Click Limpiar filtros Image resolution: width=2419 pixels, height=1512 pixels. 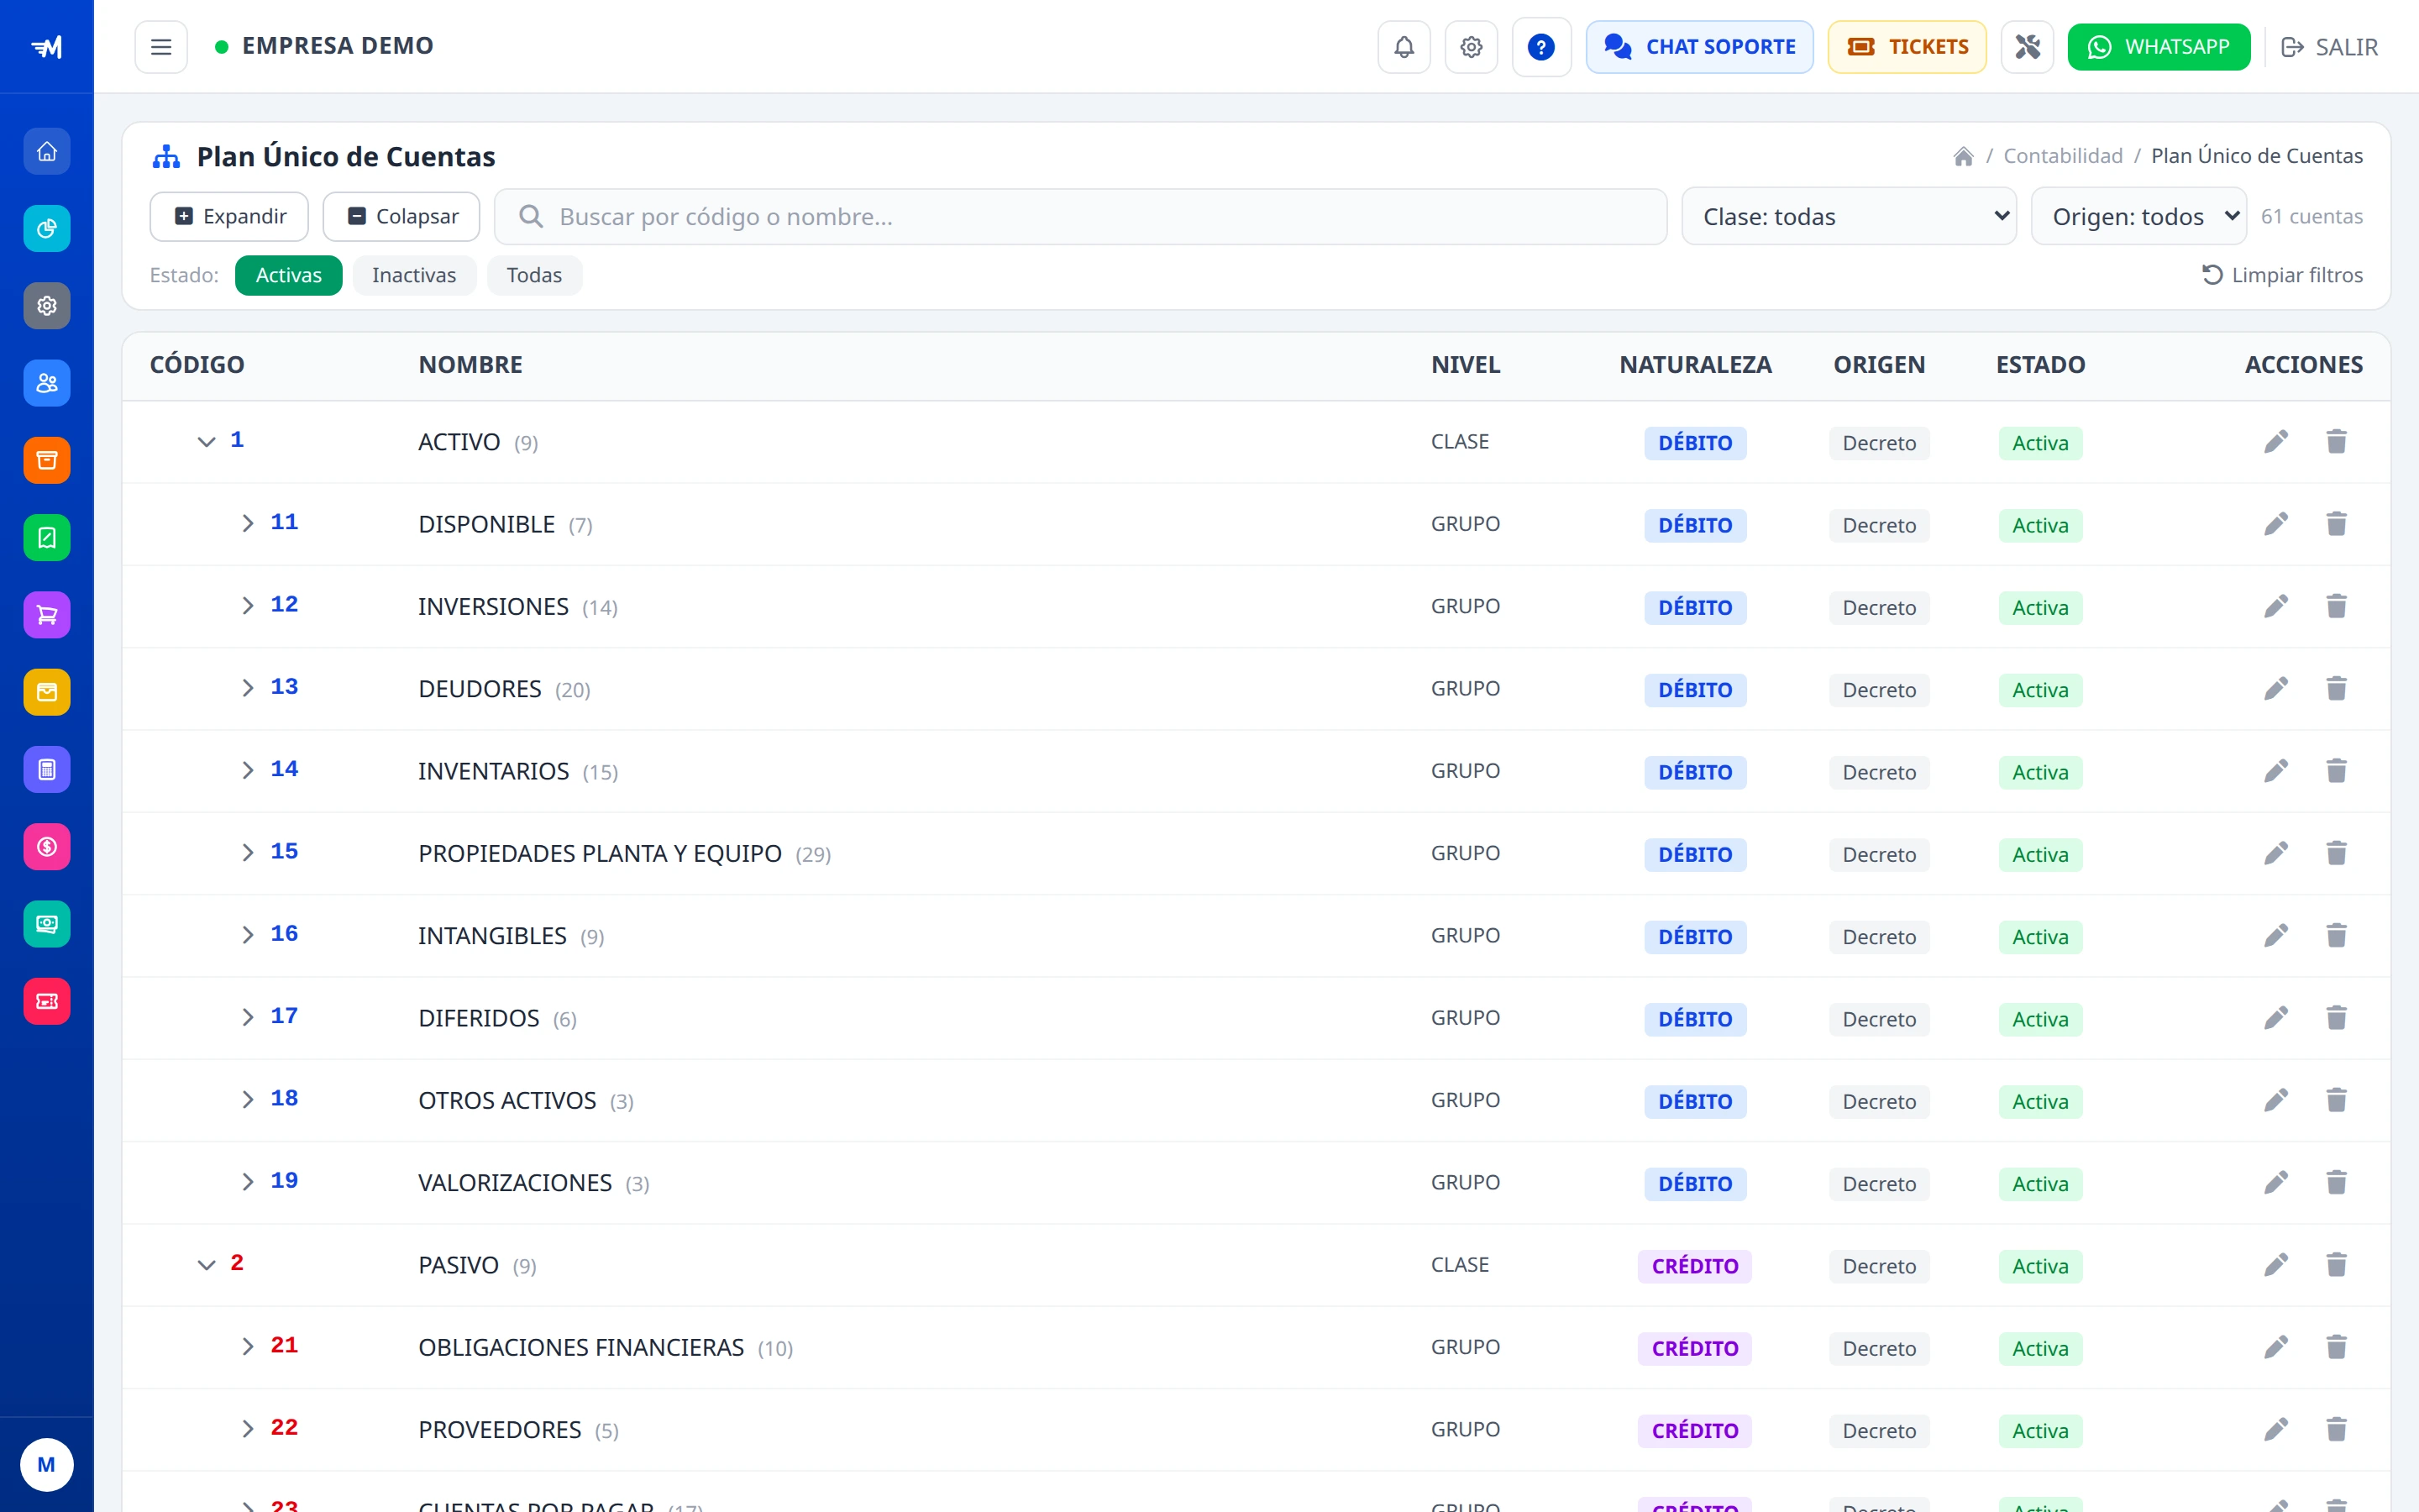(2282, 275)
